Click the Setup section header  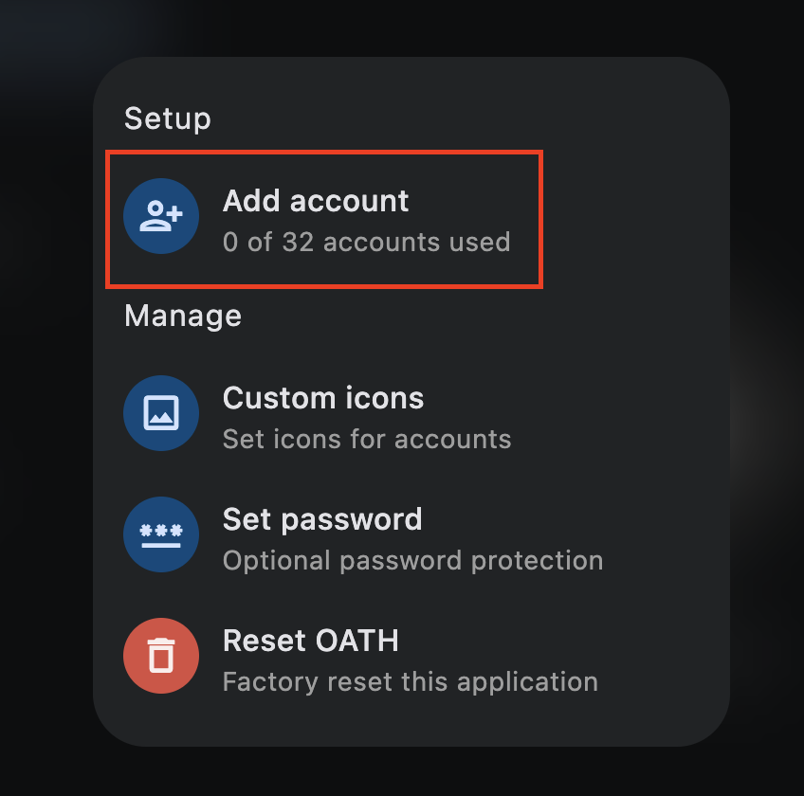[168, 118]
